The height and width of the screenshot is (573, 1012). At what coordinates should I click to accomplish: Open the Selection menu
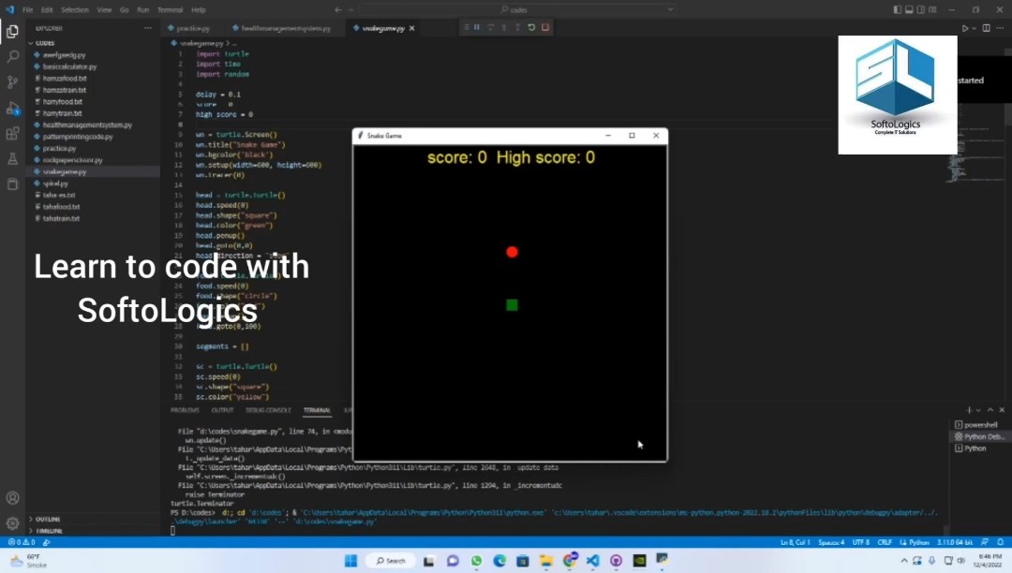[75, 9]
